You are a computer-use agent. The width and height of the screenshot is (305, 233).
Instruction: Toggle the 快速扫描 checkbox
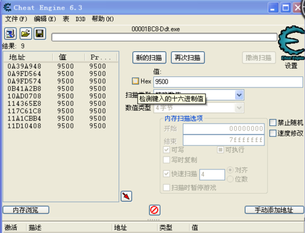166,174
